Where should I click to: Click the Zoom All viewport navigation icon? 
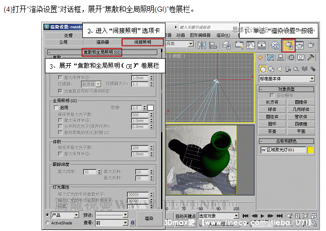pos(298,216)
